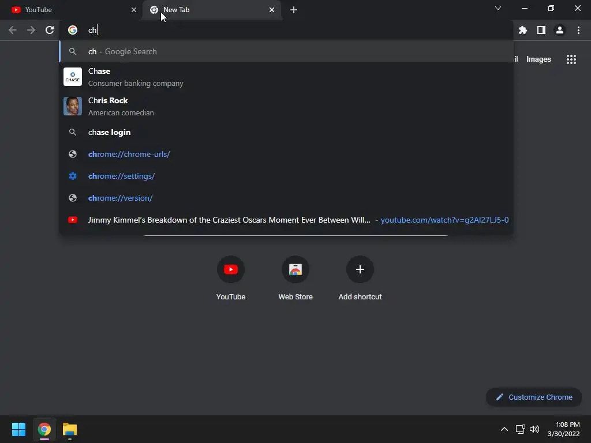The height and width of the screenshot is (443, 591).
Task: Open the clock and date flyout
Action: tap(564, 429)
